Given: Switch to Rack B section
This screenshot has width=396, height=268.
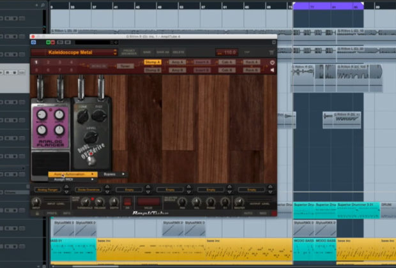Looking at the screenshot, I should [x=252, y=70].
